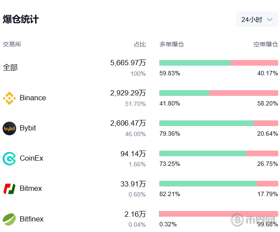Click the green long bar for 全部
The image size is (280, 232).
[x=195, y=63]
